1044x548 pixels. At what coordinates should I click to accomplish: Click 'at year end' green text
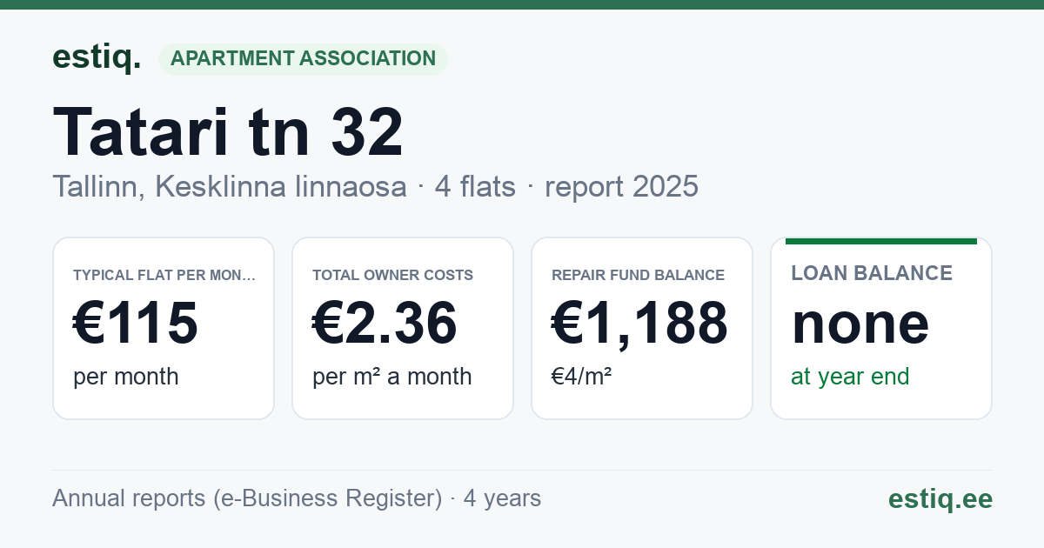[x=850, y=377]
